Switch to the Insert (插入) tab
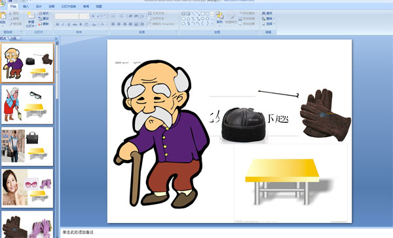 [26, 7]
